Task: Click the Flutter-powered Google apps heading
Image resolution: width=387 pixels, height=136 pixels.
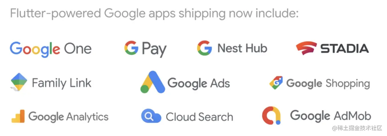Action: [x=154, y=14]
